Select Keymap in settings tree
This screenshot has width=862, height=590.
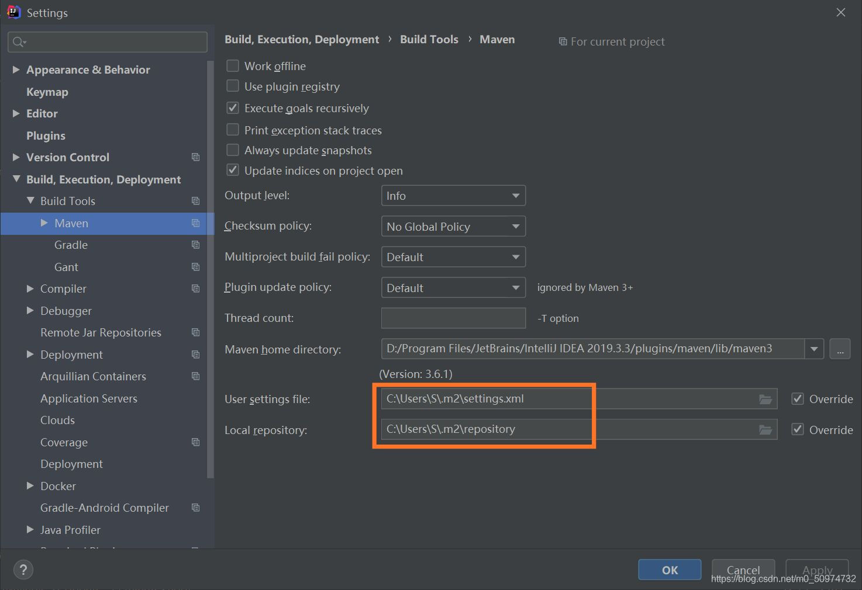tap(47, 92)
